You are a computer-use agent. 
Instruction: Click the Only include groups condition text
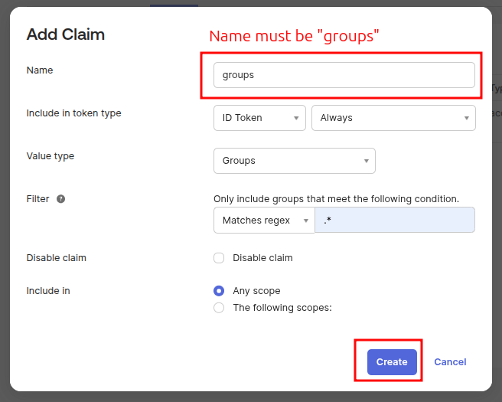(x=336, y=199)
